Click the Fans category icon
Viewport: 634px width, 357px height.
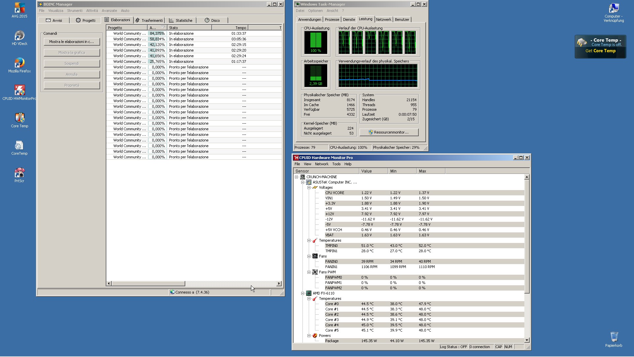click(315, 256)
